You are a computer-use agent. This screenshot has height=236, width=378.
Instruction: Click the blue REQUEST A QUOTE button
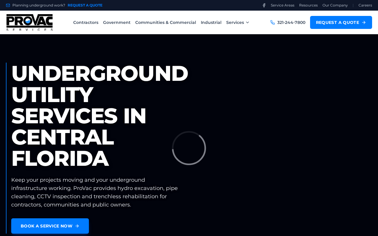click(x=341, y=22)
